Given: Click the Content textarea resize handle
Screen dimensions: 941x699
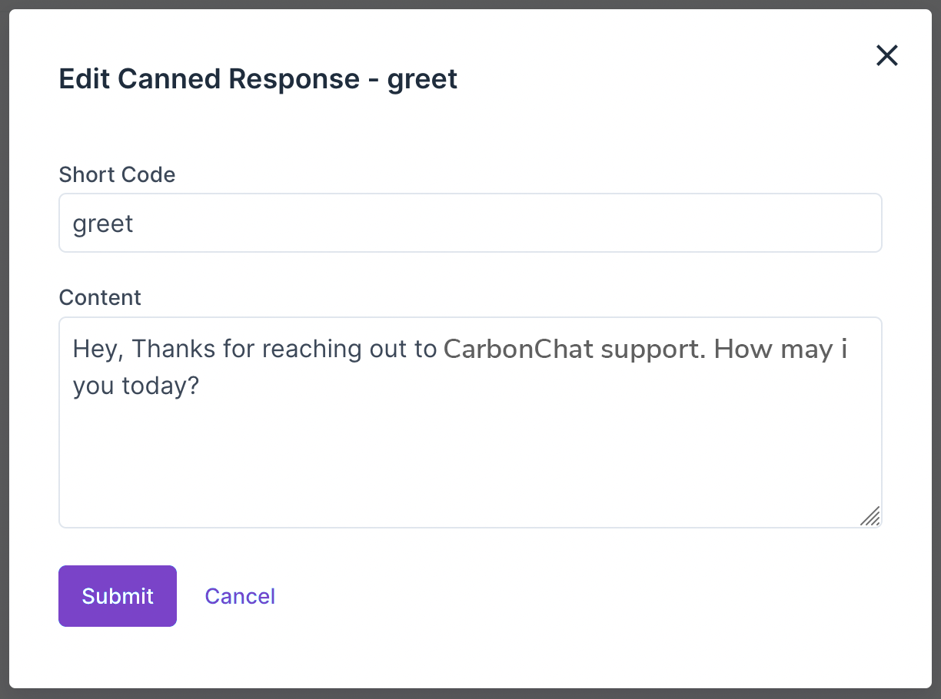Looking at the screenshot, I should pos(870,516).
